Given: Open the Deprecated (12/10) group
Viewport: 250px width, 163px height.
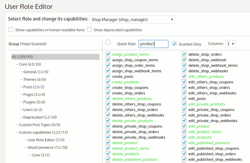Looking at the screenshot, I should pos(40,117).
